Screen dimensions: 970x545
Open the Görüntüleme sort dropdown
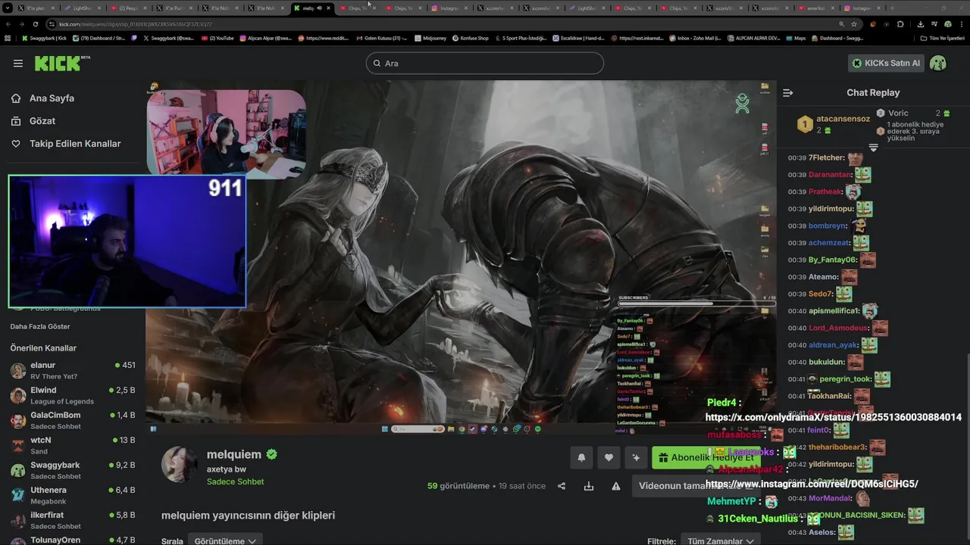click(225, 541)
